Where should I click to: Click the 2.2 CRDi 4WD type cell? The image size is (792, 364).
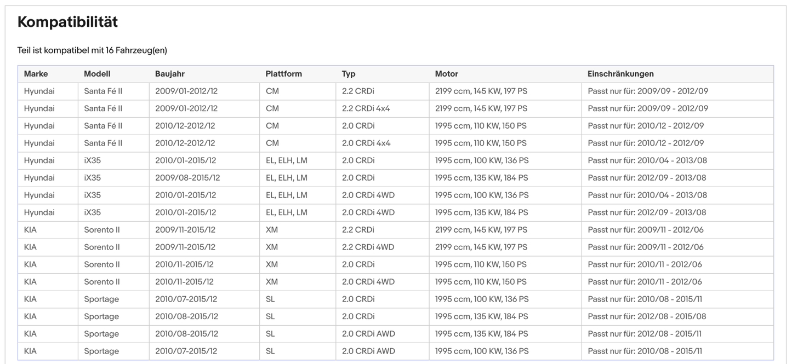pyautogui.click(x=368, y=247)
